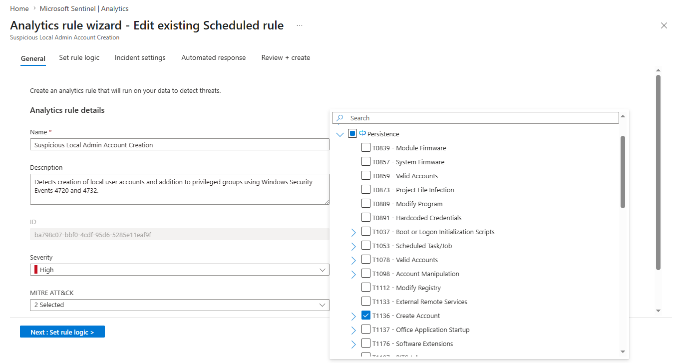Open the Severity dropdown

click(180, 270)
